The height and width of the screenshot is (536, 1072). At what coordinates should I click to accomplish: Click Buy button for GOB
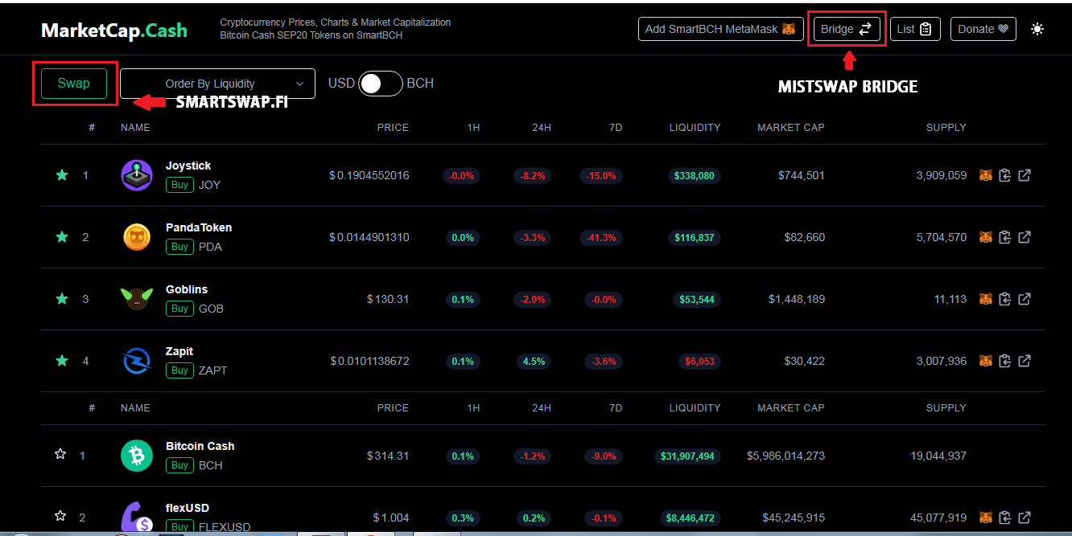tap(180, 309)
